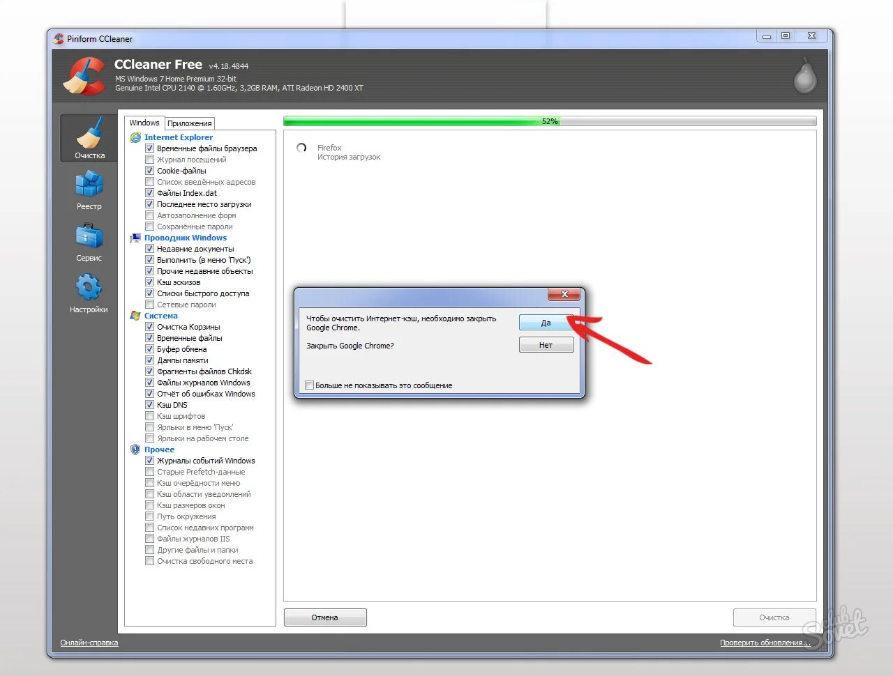Screen dimensions: 893x676
Task: Click the v4.18.4844 version label
Action: (229, 66)
